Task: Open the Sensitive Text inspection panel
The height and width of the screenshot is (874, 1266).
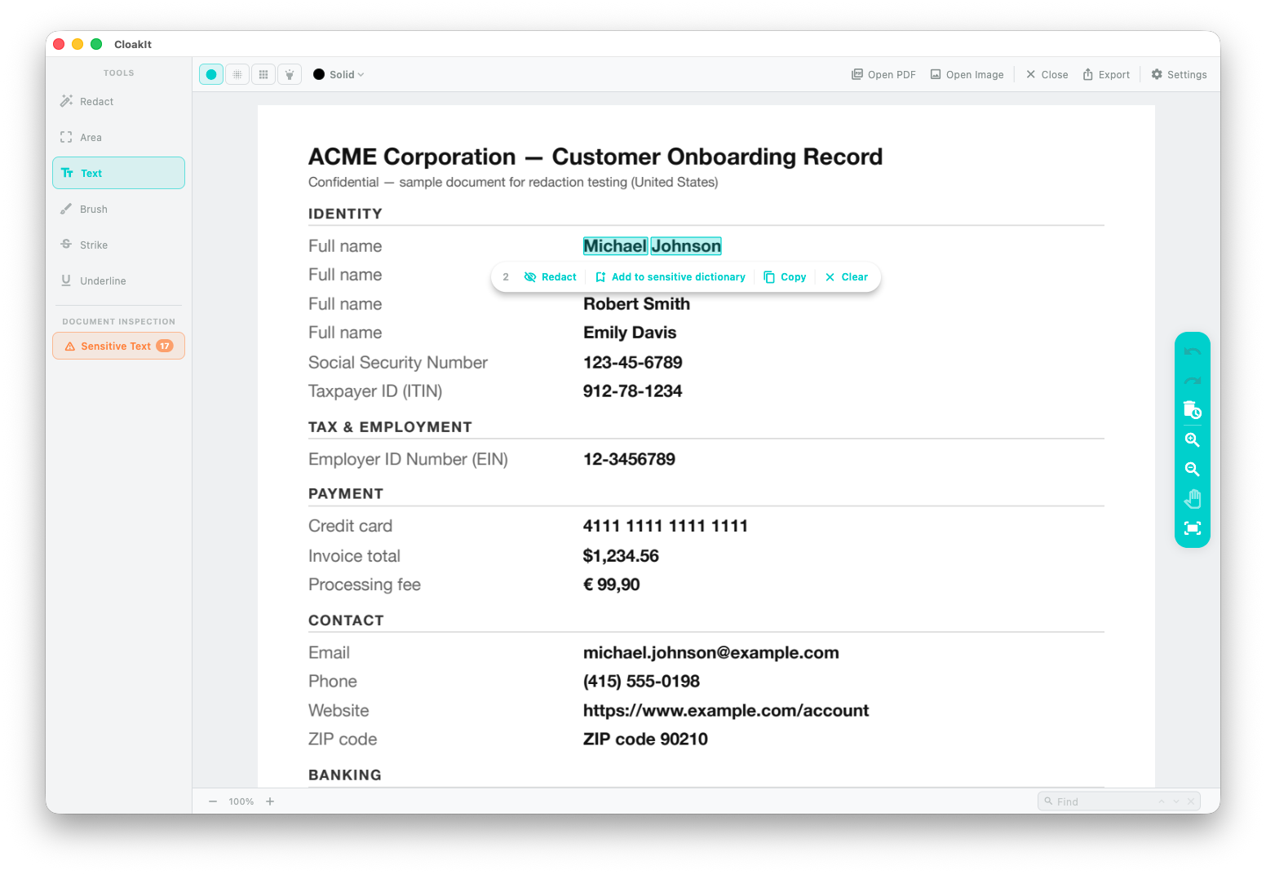Action: click(x=118, y=346)
